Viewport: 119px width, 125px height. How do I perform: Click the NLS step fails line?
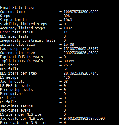33,36
